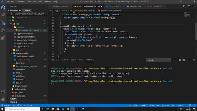Screen dimensions: 197x111
Task: Collapse the environments folder
Action: pos(22,53)
